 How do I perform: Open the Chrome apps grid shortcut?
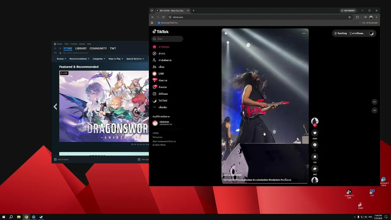(152, 23)
